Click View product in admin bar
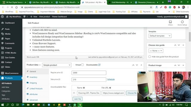This screenshot has height=107, width=191. pyautogui.click(x=44, y=17)
